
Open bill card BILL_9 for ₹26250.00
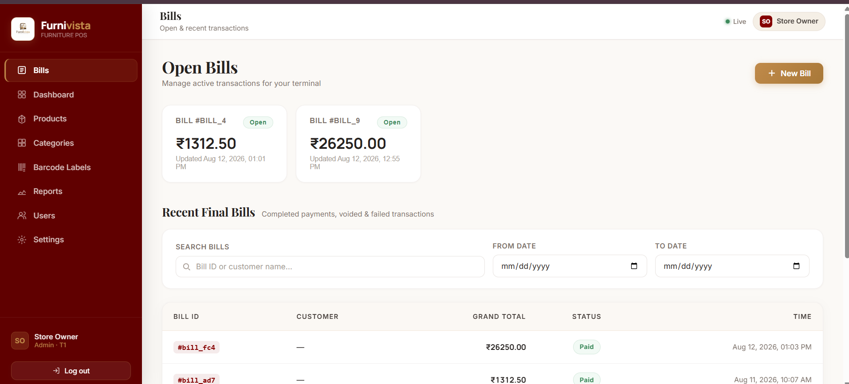tap(358, 144)
